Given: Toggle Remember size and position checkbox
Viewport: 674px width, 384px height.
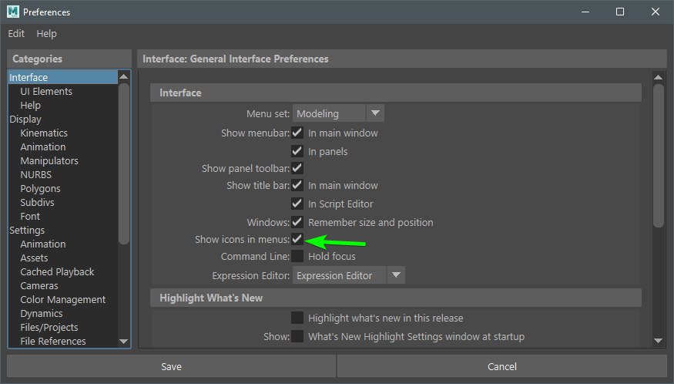Looking at the screenshot, I should coord(297,222).
